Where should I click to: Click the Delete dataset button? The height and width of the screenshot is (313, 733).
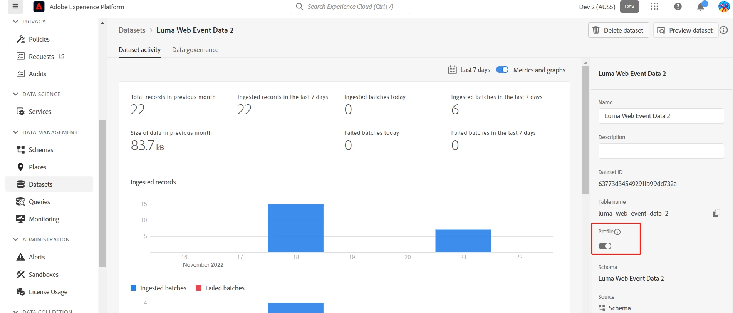click(x=619, y=30)
